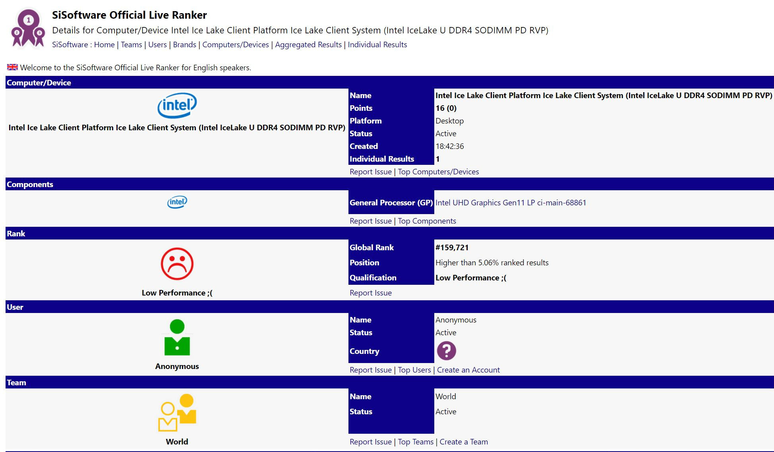The image size is (774, 452).
Task: Click the small Intel logo under Components
Action: point(177,202)
